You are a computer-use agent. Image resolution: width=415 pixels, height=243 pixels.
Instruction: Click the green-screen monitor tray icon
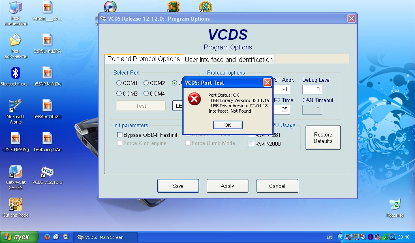356,237
